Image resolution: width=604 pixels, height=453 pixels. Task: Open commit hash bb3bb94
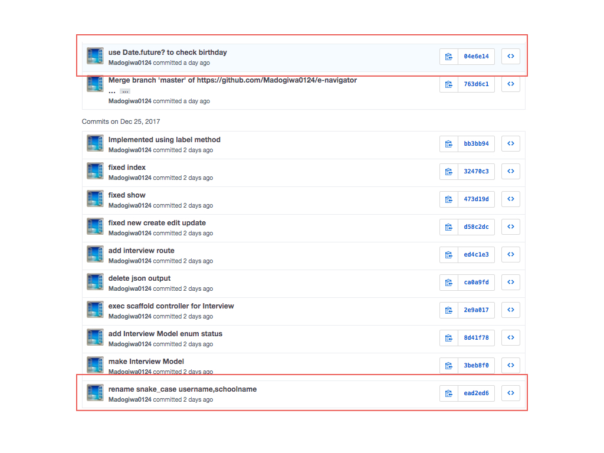[477, 144]
